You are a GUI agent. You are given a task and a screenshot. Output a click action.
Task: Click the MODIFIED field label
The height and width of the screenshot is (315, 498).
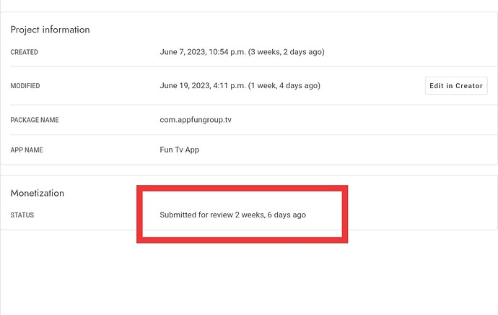pyautogui.click(x=25, y=86)
